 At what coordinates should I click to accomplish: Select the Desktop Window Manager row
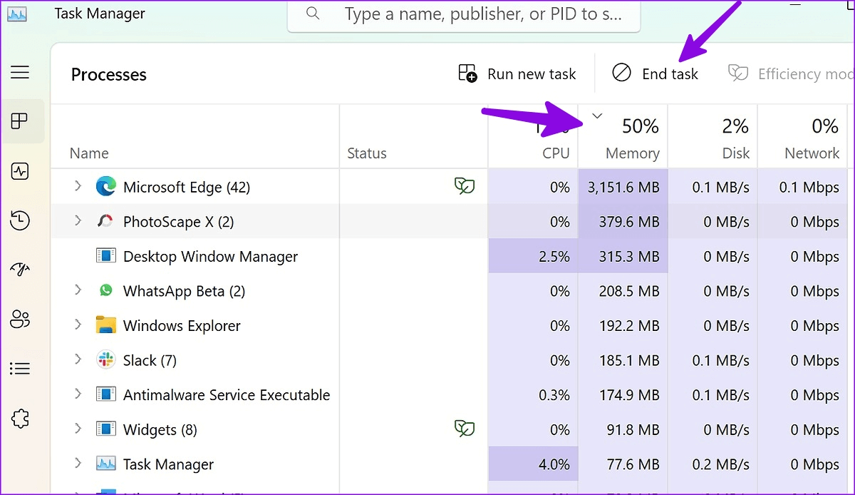pyautogui.click(x=210, y=256)
